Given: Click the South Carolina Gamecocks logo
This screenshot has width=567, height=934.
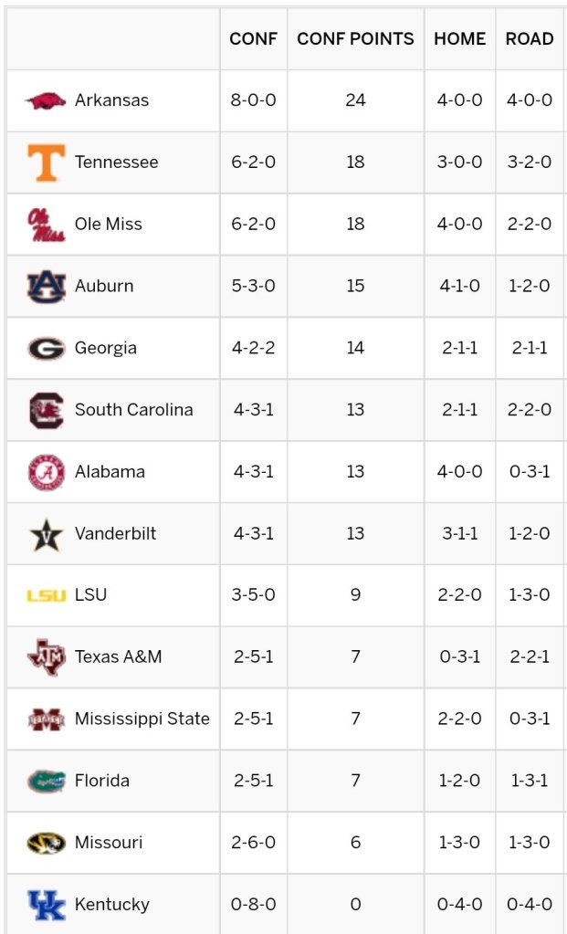Looking at the screenshot, I should coord(46,410).
